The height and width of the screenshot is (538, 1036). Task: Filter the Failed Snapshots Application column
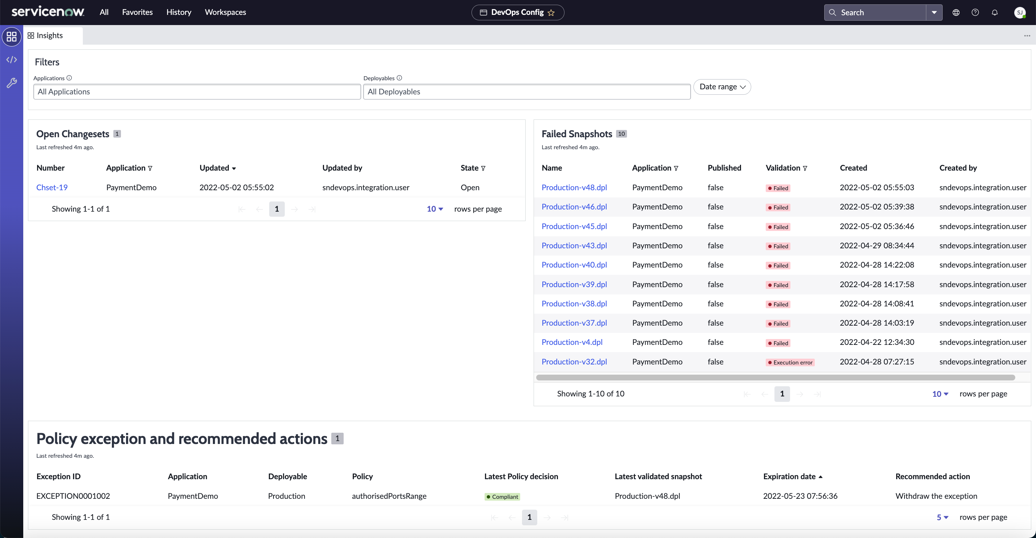(x=676, y=168)
